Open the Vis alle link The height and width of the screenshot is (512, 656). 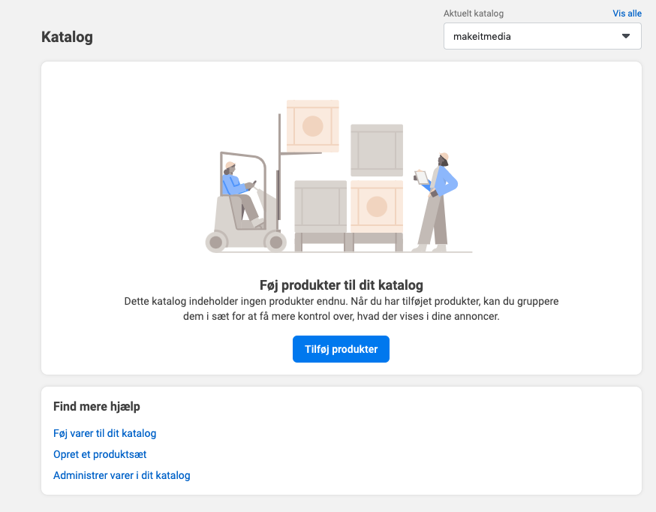tap(627, 14)
